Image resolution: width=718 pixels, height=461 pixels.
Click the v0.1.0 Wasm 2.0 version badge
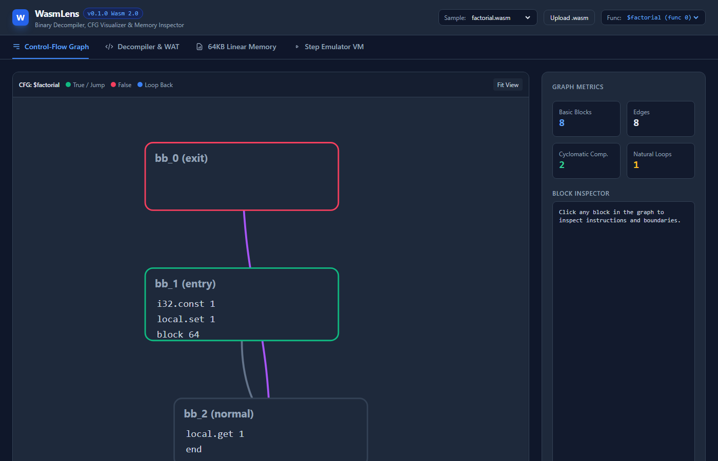tap(113, 13)
